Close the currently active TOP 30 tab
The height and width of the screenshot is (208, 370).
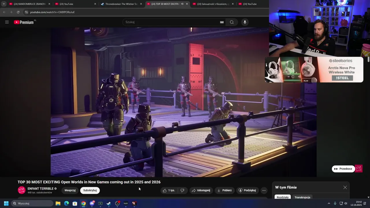point(187,4)
